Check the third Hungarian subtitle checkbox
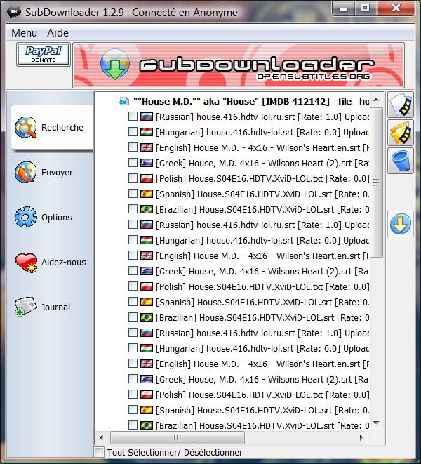 [133, 347]
